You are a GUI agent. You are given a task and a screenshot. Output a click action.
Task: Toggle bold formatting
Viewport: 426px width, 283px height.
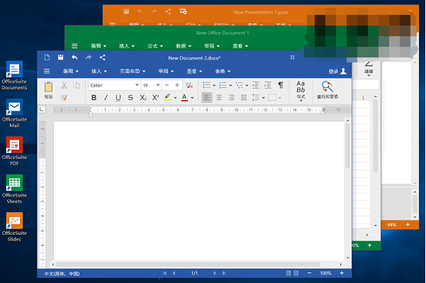[x=94, y=97]
